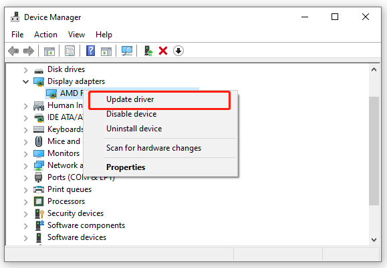Choose Scan for hardware changes in context menu
The width and height of the screenshot is (387, 268).
point(160,148)
